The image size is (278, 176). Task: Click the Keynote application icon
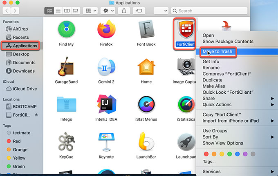coord(106,142)
